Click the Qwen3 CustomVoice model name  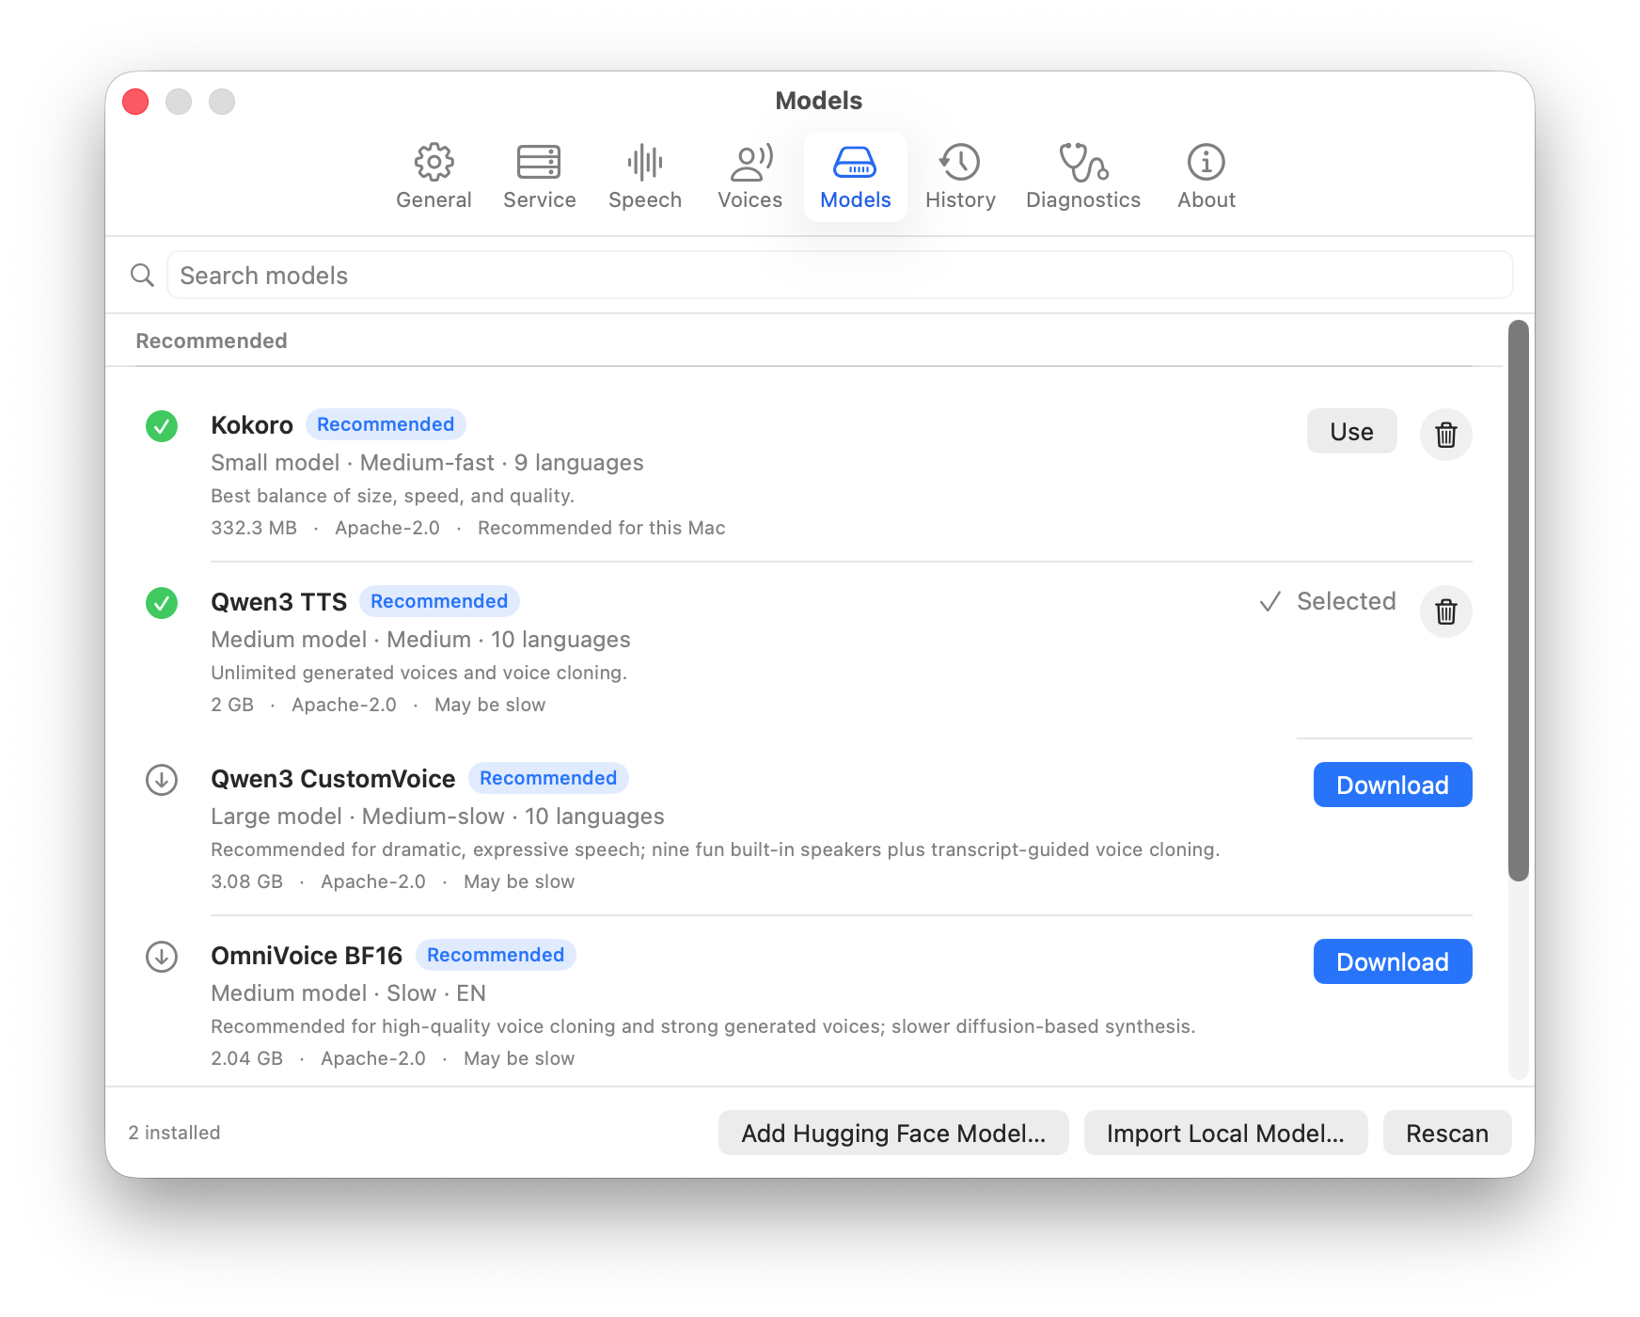coord(333,779)
